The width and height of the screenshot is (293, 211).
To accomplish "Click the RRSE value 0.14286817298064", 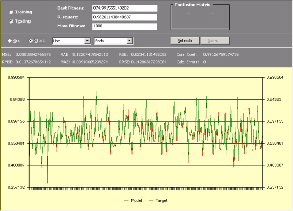I will 149,62.
